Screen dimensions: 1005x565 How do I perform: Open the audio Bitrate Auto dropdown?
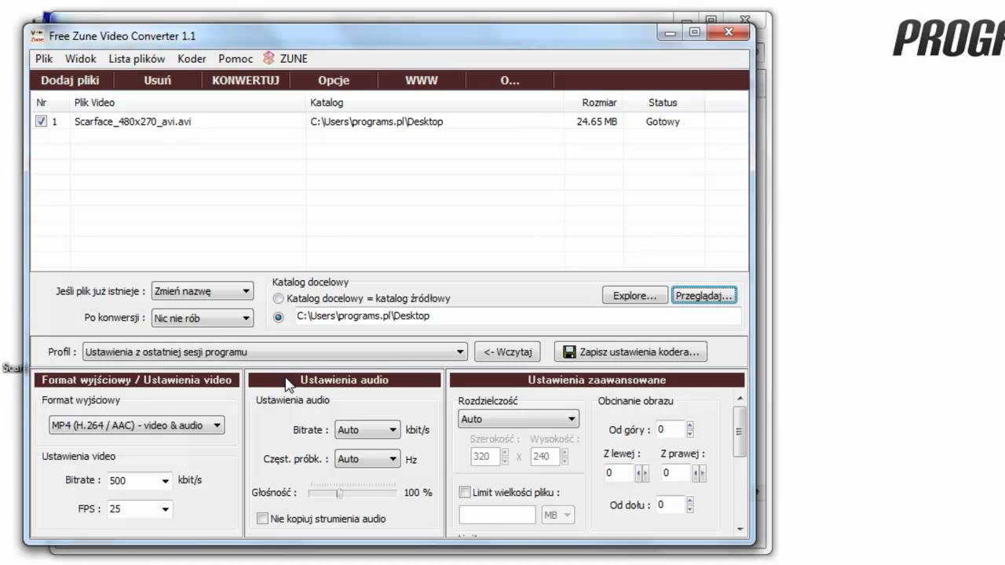point(367,430)
